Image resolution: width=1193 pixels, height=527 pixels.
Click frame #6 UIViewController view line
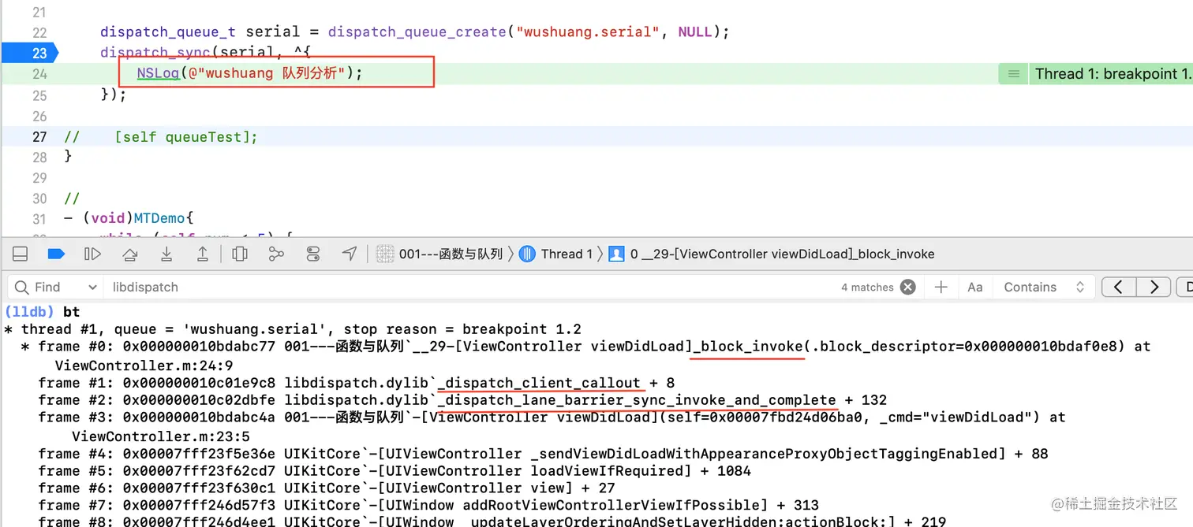tap(326, 488)
